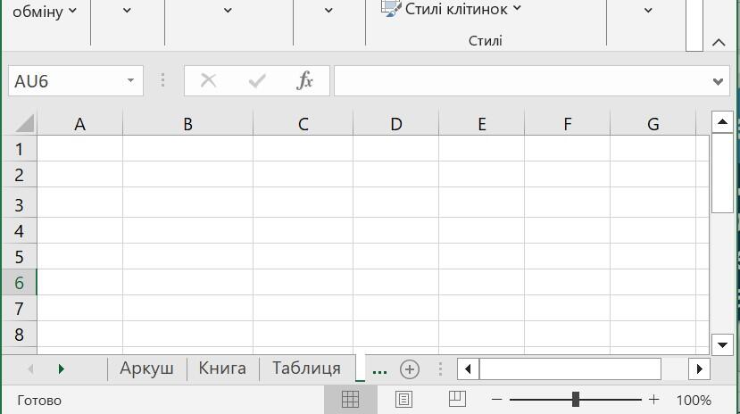Confirm entry with the checkmark icon
The width and height of the screenshot is (740, 414).
tap(257, 80)
